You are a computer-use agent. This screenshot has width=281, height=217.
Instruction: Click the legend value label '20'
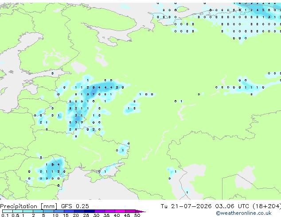[76, 215]
